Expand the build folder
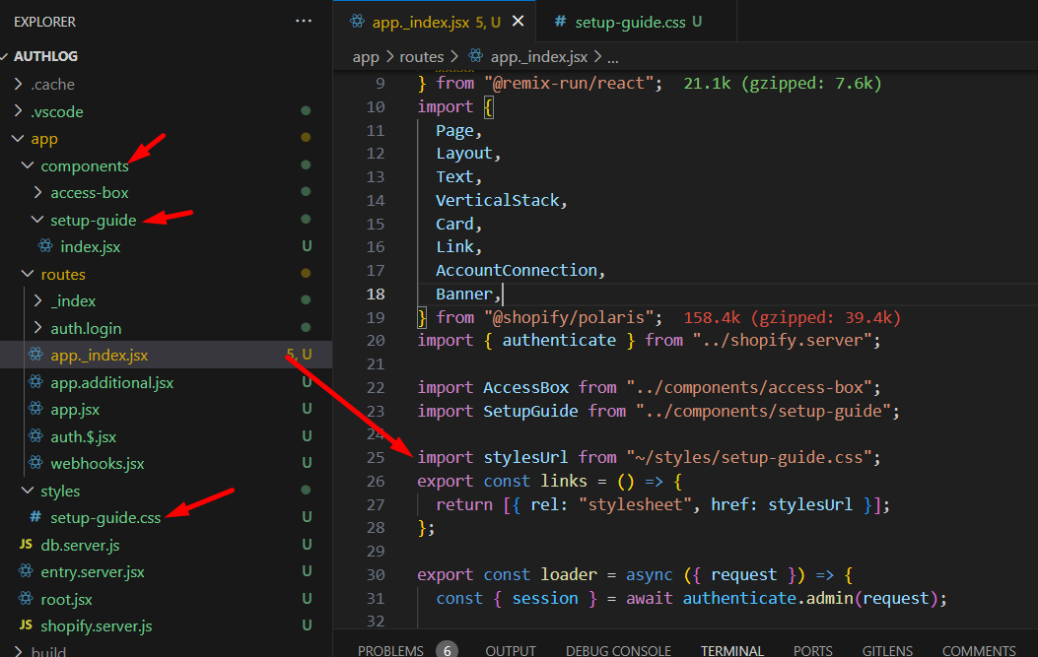1038x657 pixels. tap(18, 651)
